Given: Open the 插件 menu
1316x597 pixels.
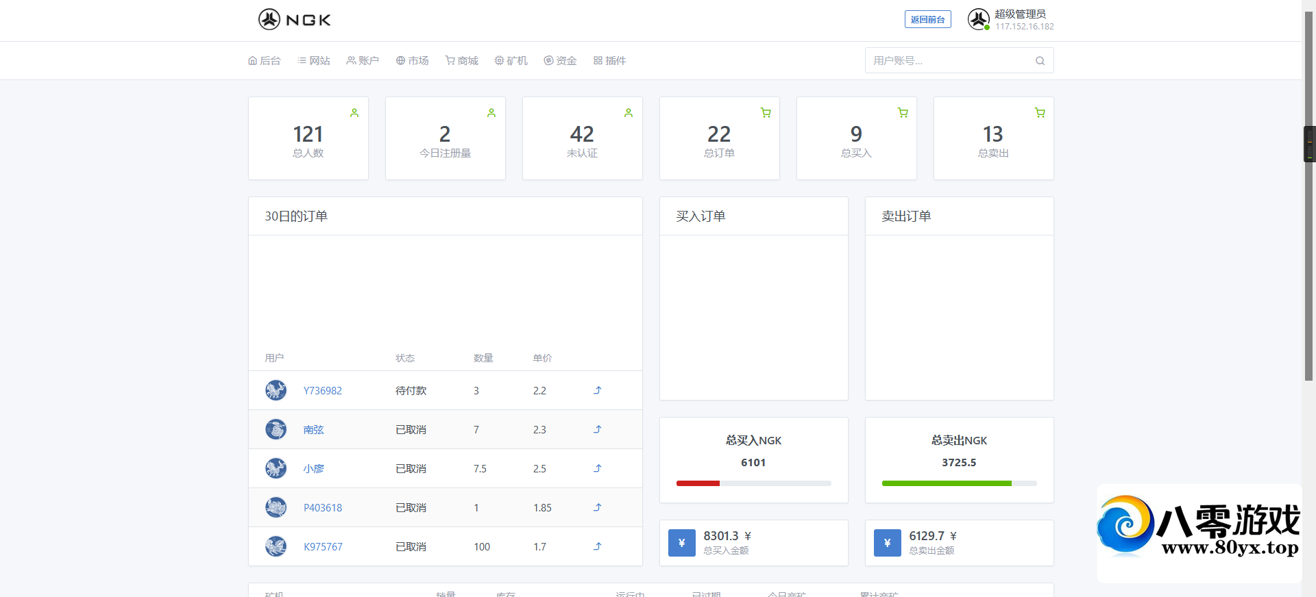Looking at the screenshot, I should 610,60.
